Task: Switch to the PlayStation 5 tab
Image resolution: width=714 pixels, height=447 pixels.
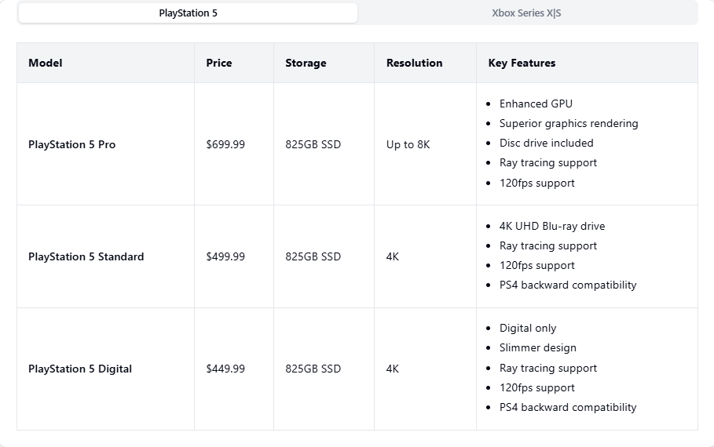Action: [x=188, y=13]
